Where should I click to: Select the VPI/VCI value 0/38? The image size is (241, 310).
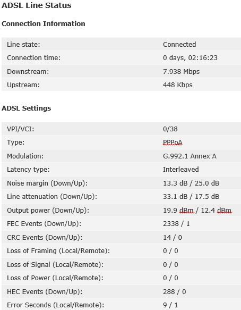170,129
